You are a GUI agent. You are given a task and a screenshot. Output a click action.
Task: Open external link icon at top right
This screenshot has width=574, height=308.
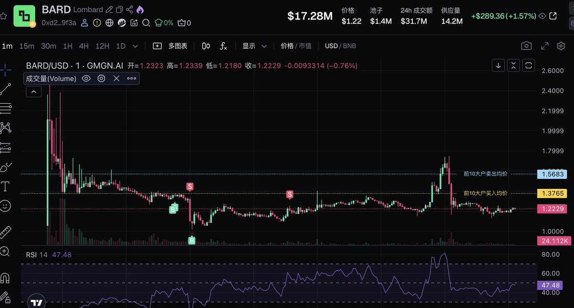tap(553, 16)
